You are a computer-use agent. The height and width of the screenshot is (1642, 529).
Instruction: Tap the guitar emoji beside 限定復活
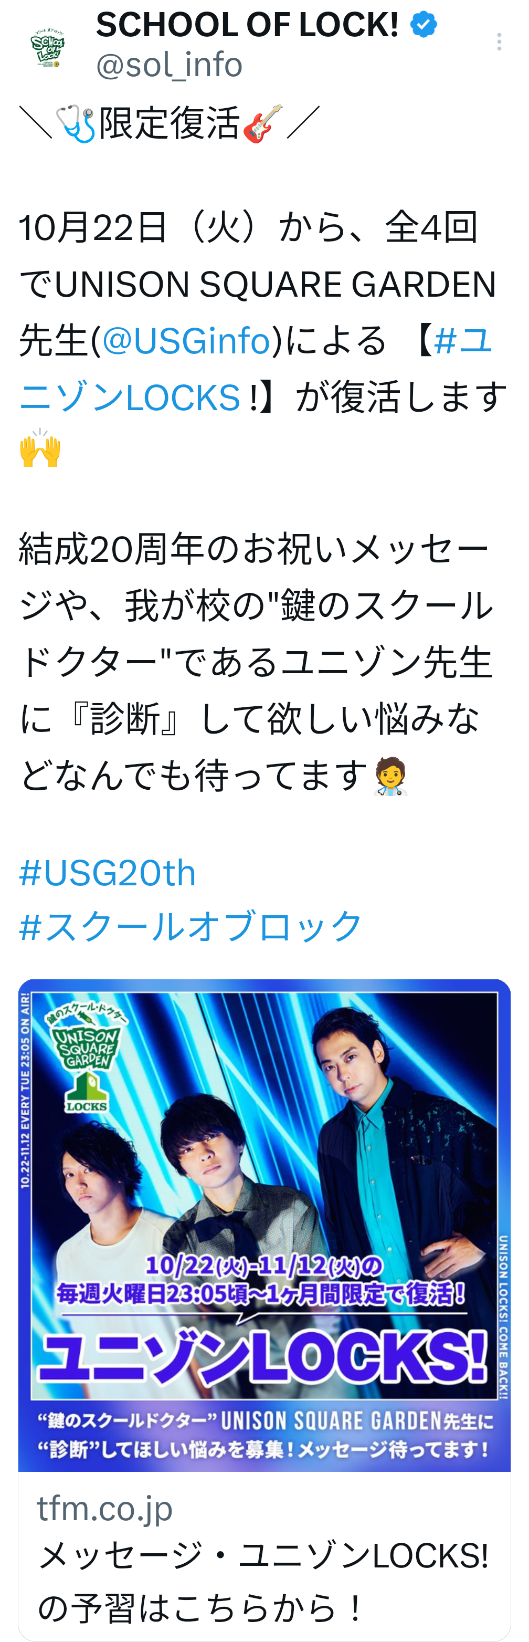(x=262, y=123)
